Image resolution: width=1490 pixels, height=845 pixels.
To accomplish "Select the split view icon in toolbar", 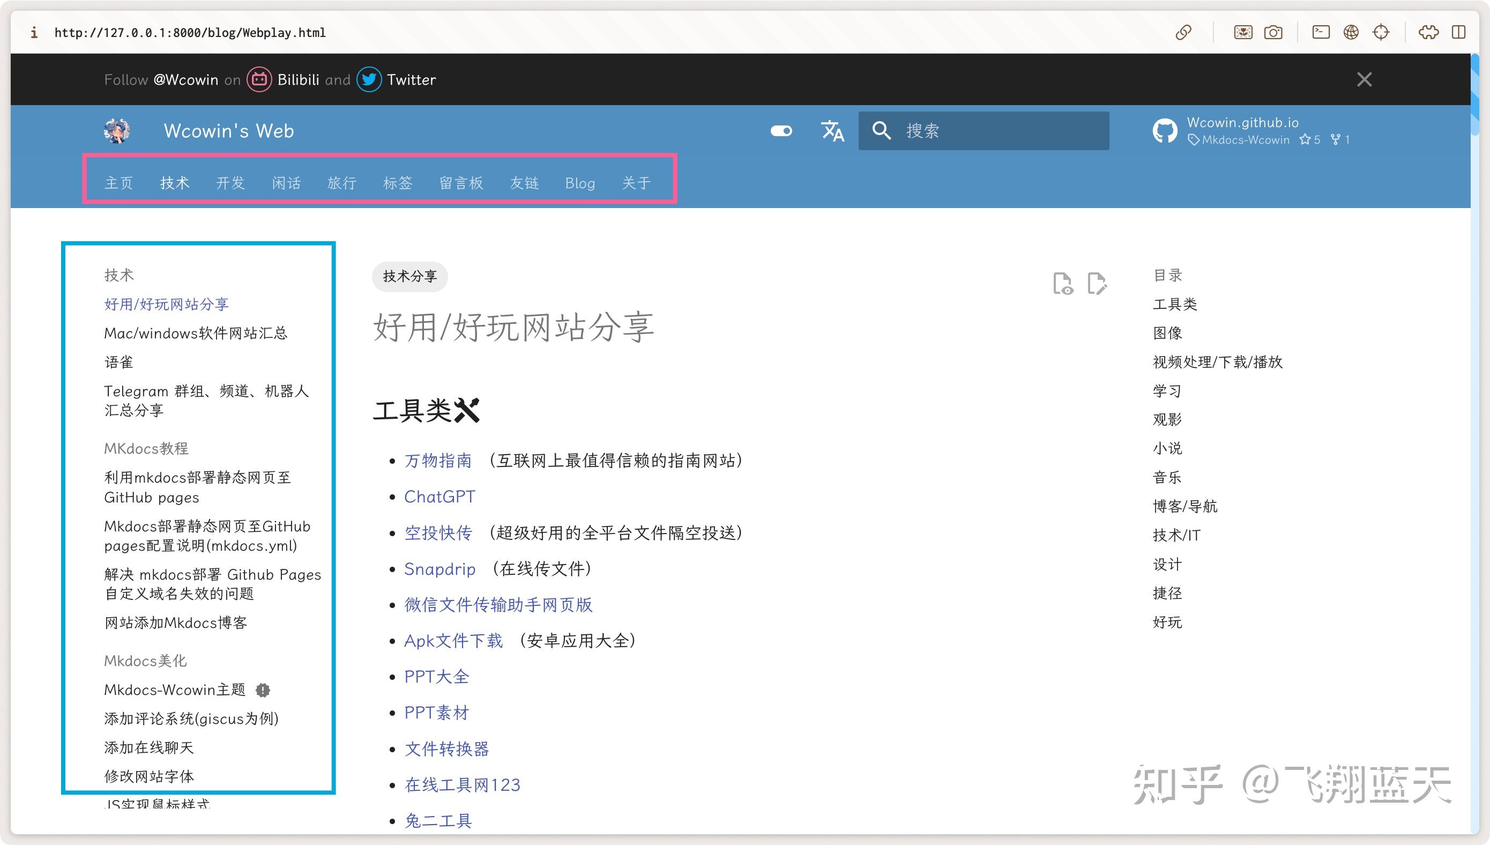I will point(1459,32).
